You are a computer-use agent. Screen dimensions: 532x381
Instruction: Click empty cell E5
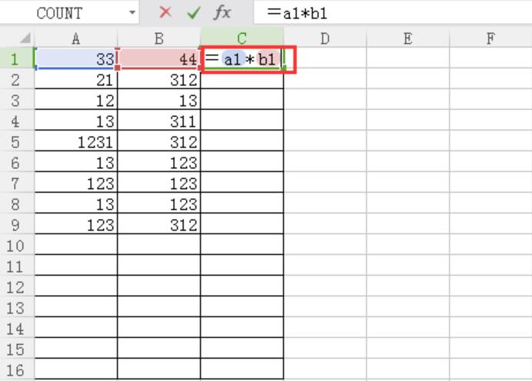coord(407,141)
